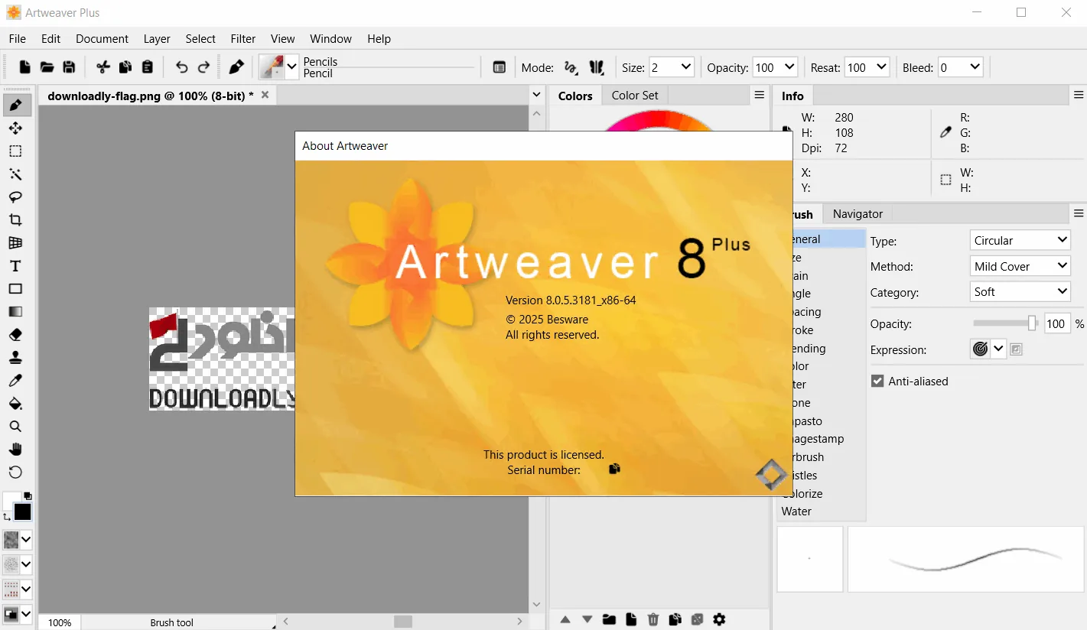
Task: Select the Text tool
Action: click(x=15, y=265)
